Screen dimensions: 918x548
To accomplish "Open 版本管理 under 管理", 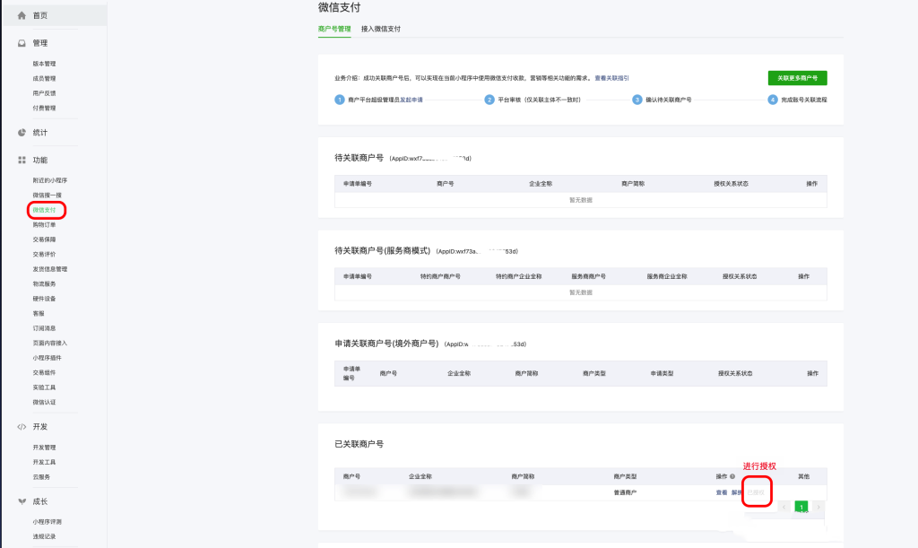I will 44,64.
